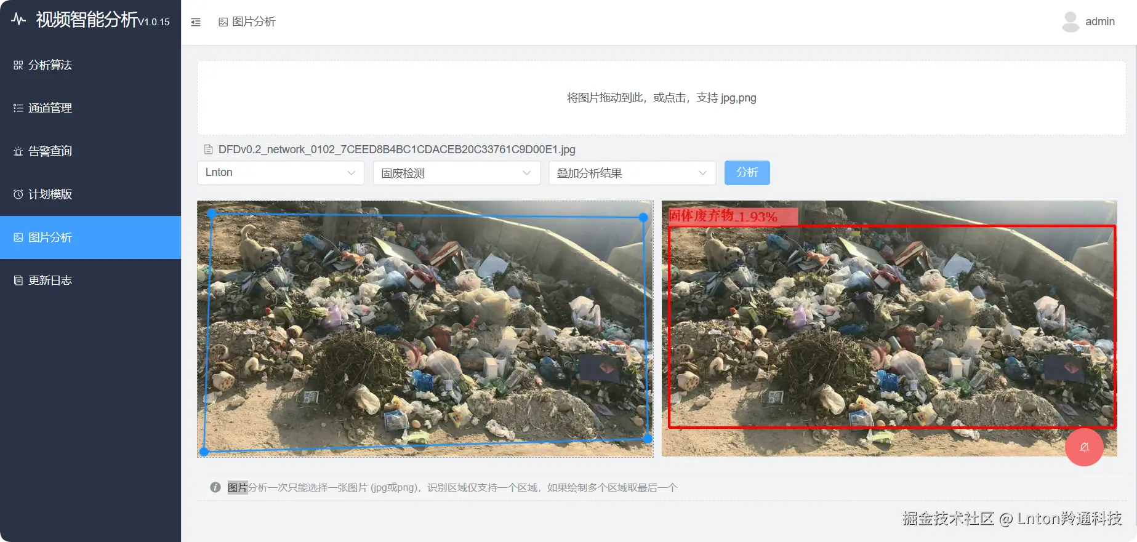
Task: Open the Lnton dropdown
Action: coord(281,173)
